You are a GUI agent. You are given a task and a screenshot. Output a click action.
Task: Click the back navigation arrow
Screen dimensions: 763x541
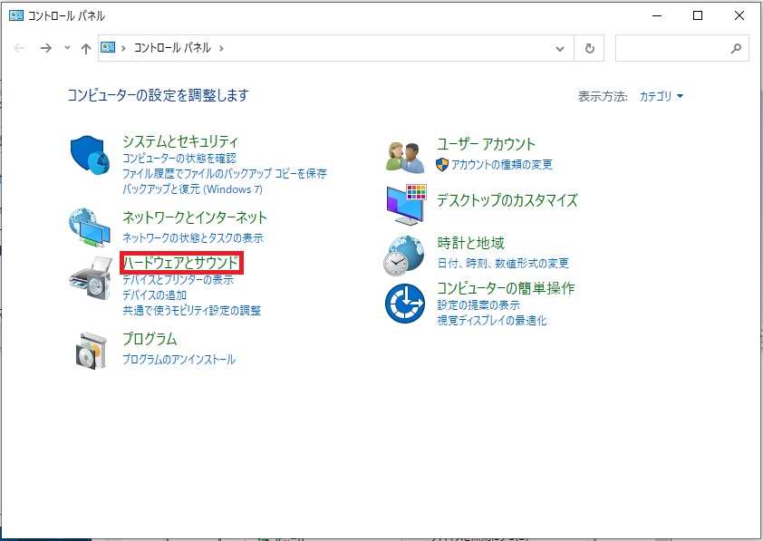19,48
